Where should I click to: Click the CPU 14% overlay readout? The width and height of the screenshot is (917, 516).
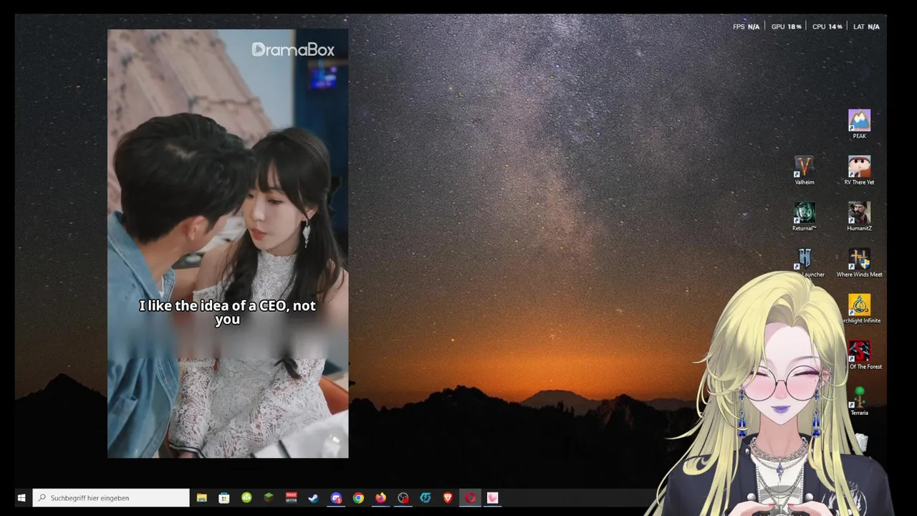827,27
